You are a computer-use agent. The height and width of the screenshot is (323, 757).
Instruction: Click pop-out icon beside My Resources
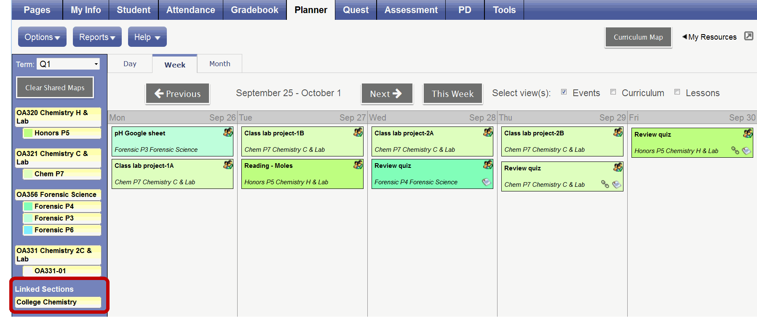(x=749, y=36)
